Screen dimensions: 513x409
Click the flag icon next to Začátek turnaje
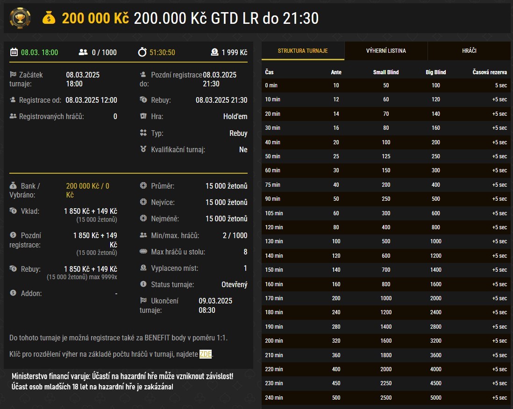pyautogui.click(x=13, y=75)
